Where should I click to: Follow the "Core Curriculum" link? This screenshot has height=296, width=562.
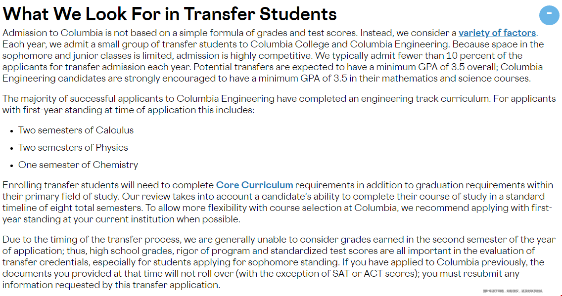254,185
